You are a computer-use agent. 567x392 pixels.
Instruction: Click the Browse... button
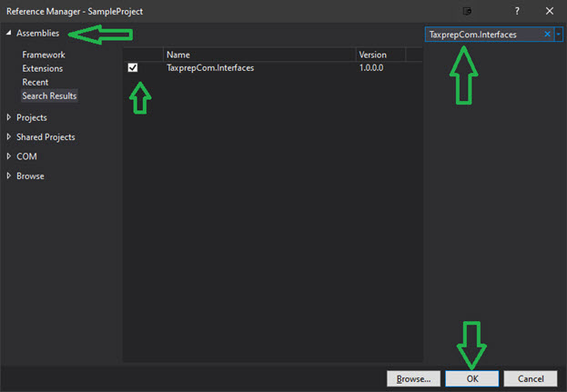point(414,378)
